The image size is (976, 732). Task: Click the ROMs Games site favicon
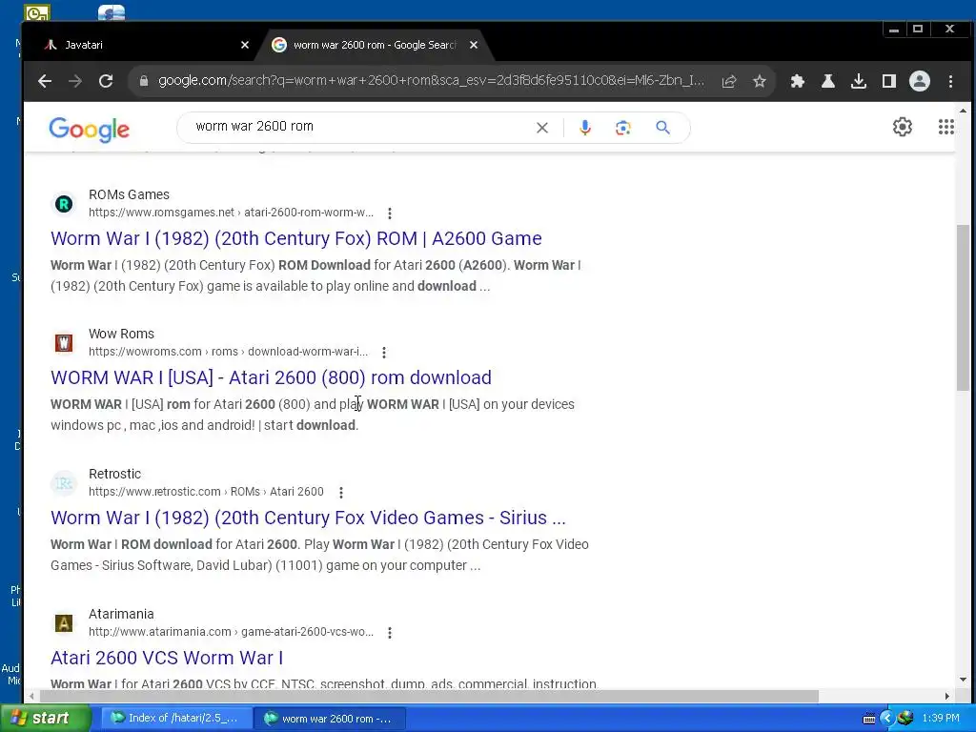(64, 204)
